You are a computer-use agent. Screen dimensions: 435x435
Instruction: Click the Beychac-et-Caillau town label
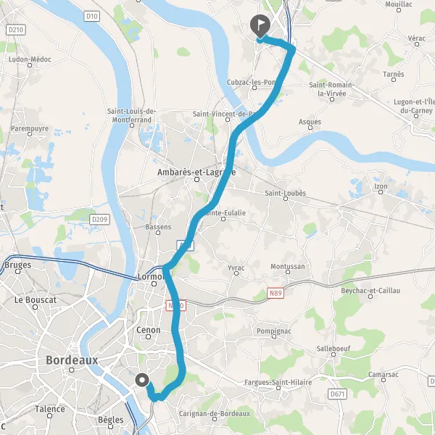[x=370, y=291]
